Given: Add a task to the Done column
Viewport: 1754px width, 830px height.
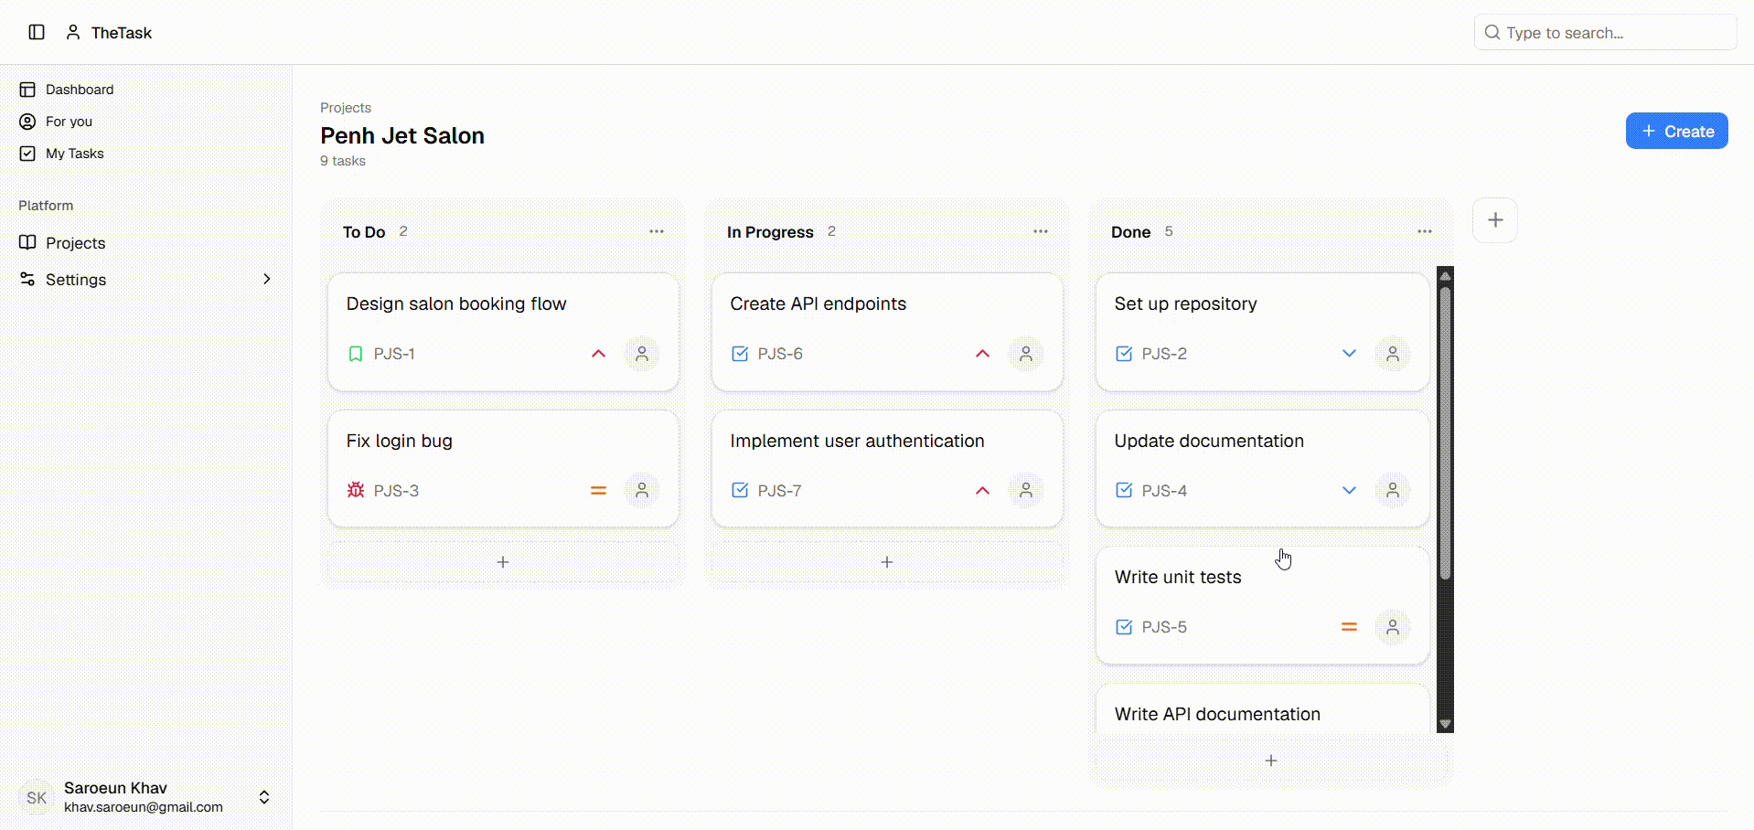Looking at the screenshot, I should pyautogui.click(x=1271, y=761).
